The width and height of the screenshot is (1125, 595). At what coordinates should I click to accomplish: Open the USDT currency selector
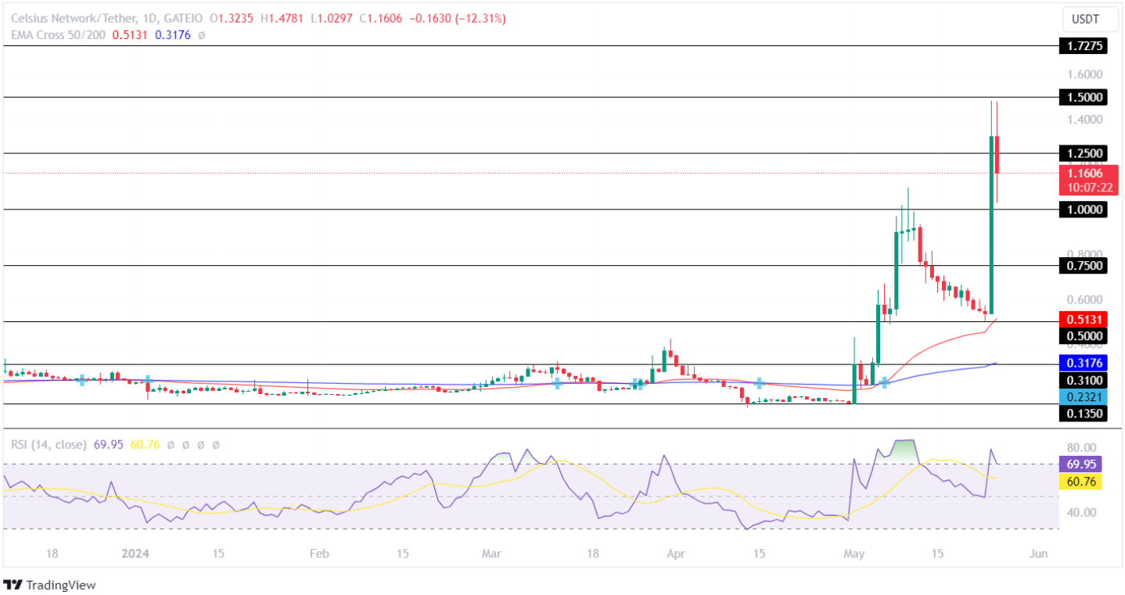1090,18
